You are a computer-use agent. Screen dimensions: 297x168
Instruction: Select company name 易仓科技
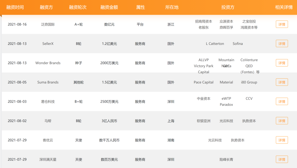click(48, 101)
